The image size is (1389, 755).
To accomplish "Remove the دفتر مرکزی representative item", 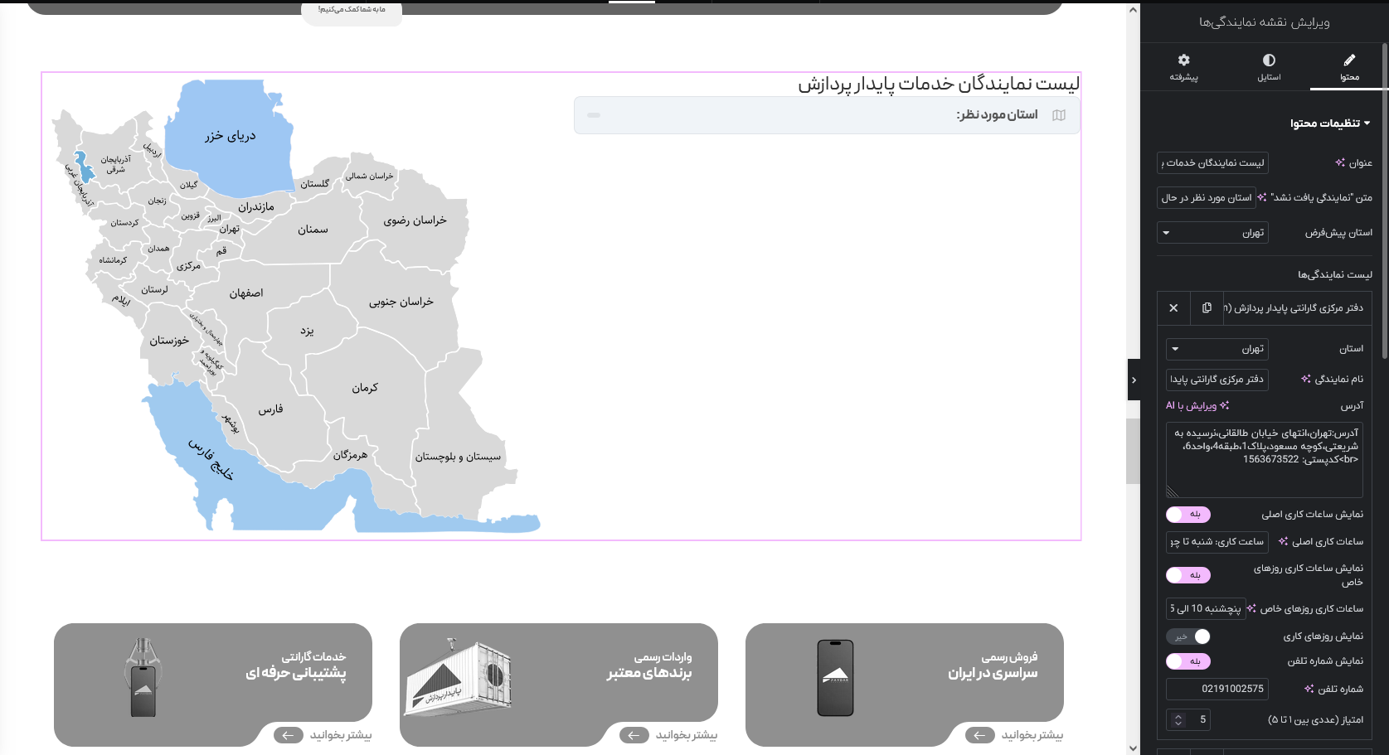I will (1173, 307).
